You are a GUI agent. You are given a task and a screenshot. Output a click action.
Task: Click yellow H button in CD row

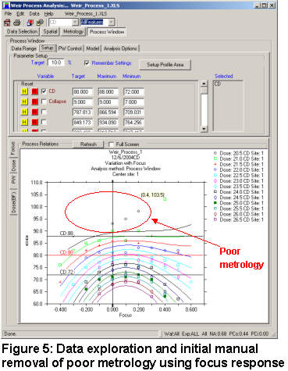click(24, 91)
